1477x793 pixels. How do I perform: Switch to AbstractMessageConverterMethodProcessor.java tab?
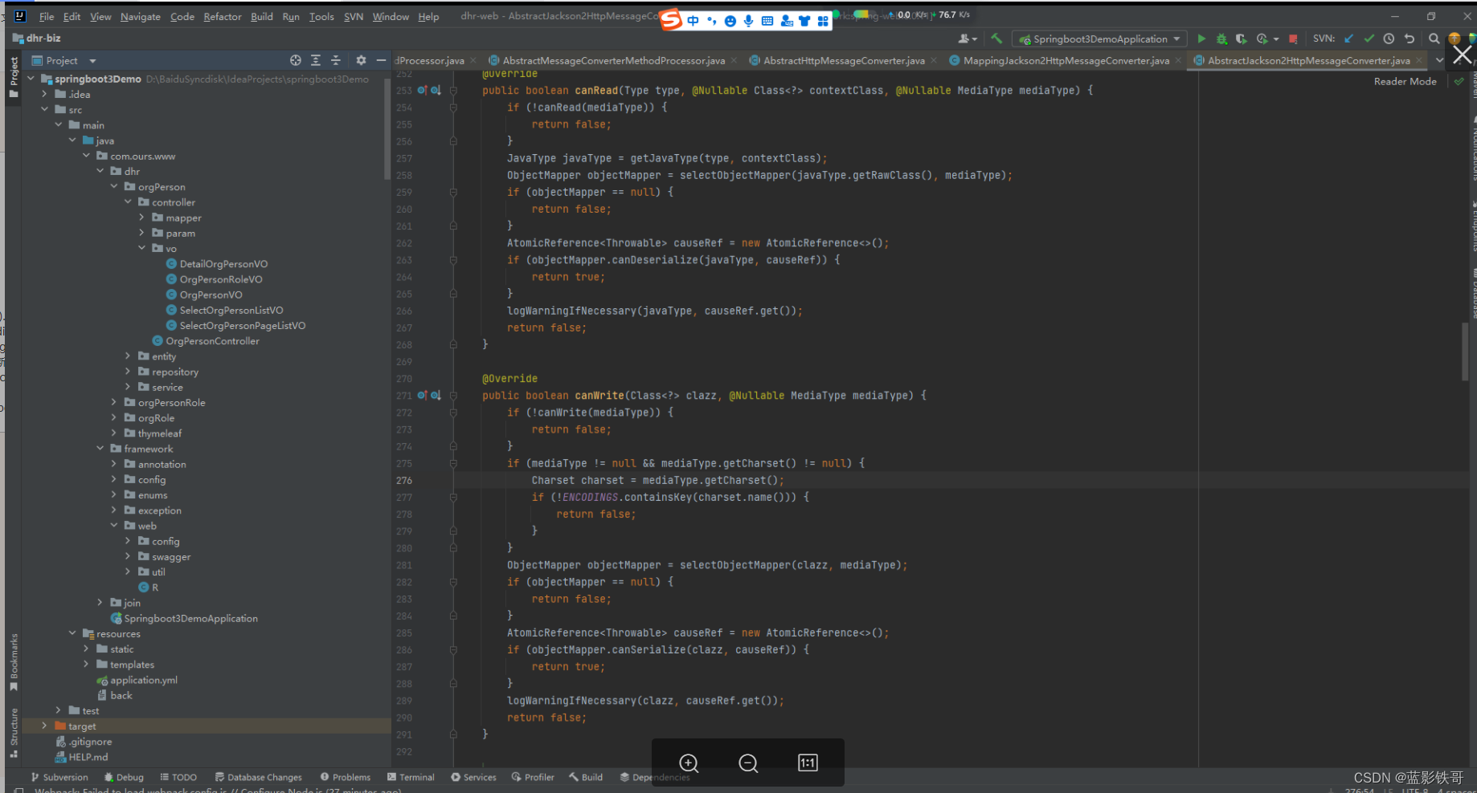(x=614, y=60)
